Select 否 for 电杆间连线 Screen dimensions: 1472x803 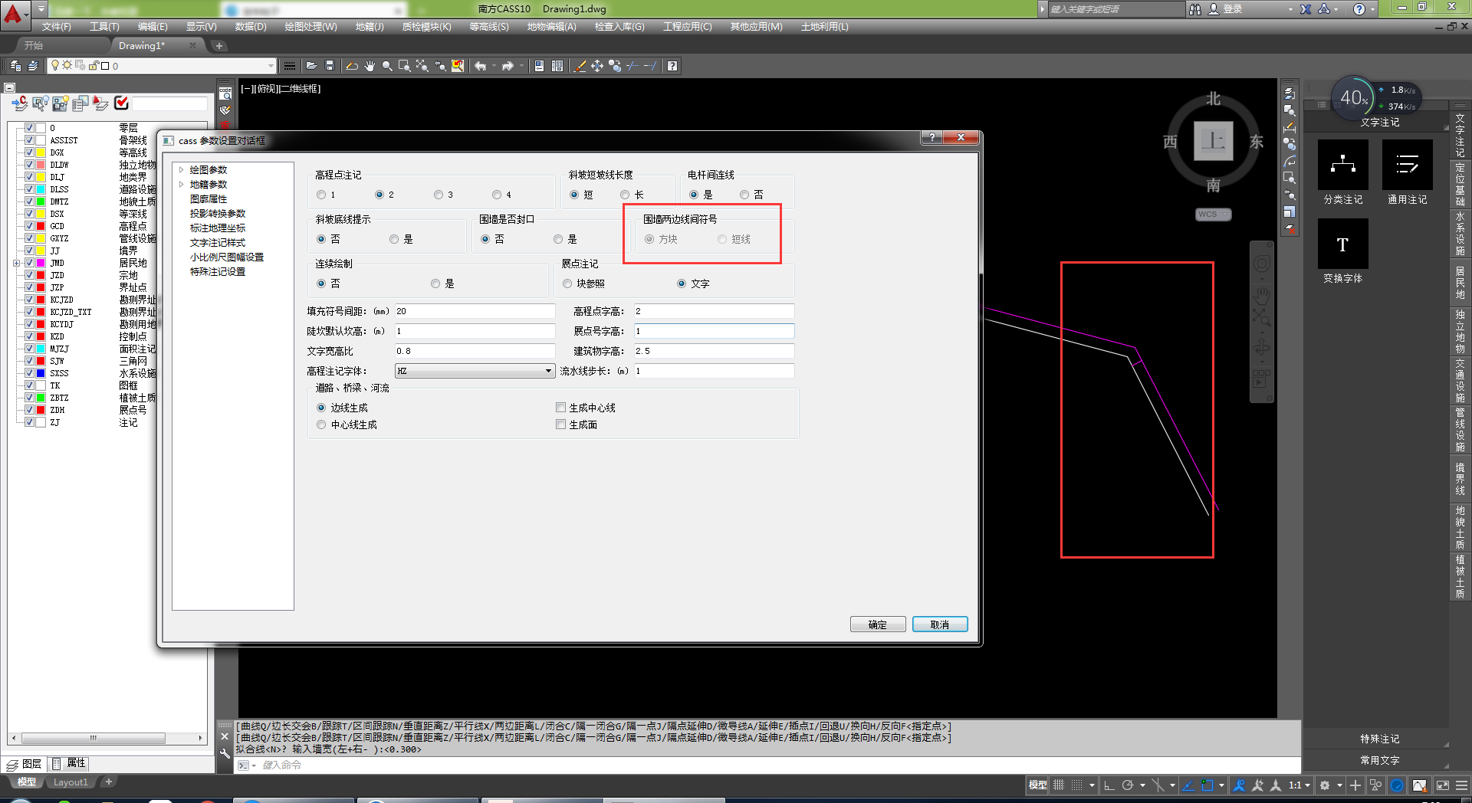click(x=744, y=195)
